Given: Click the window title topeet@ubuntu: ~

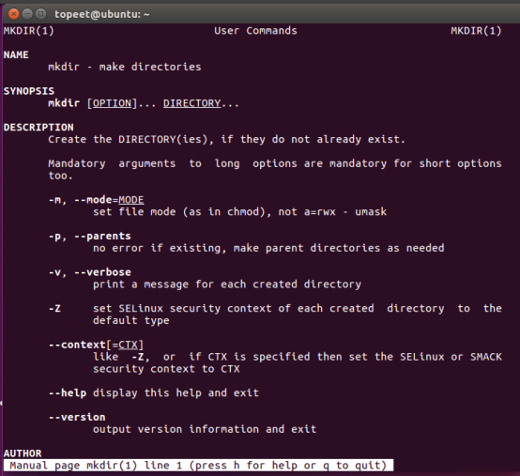Looking at the screenshot, I should 101,14.
